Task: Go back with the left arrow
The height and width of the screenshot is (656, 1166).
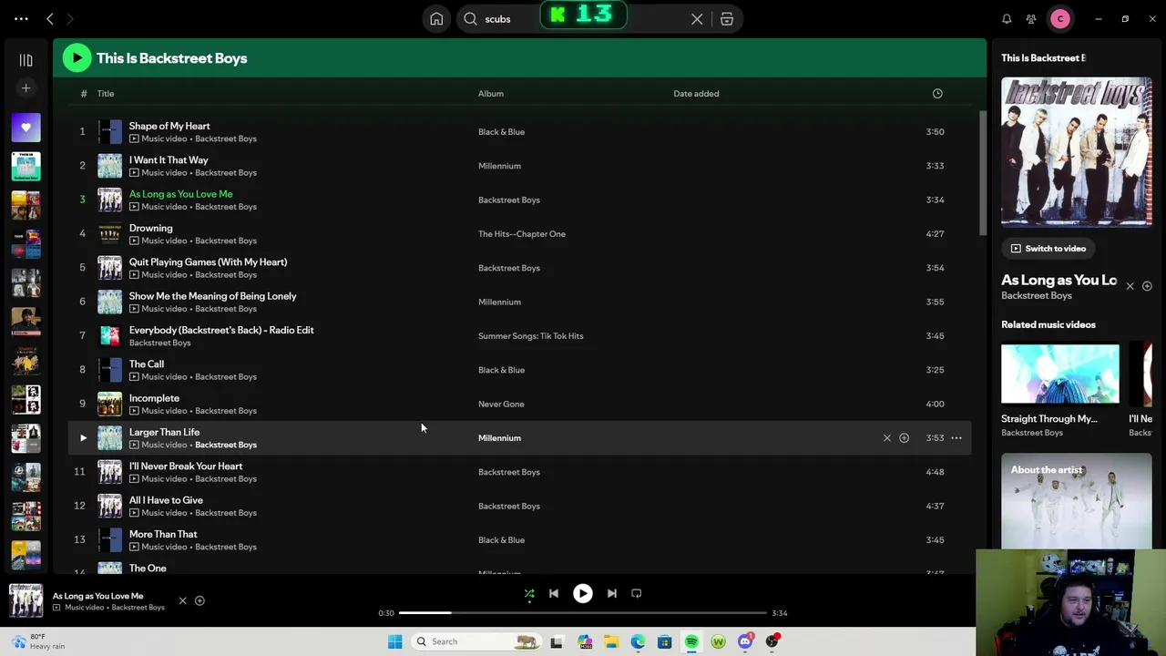Action: click(50, 18)
